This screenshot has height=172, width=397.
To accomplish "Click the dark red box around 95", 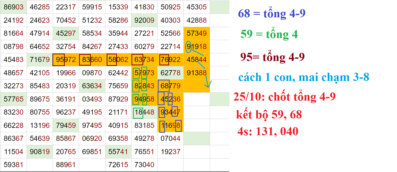I will tap(59, 60).
